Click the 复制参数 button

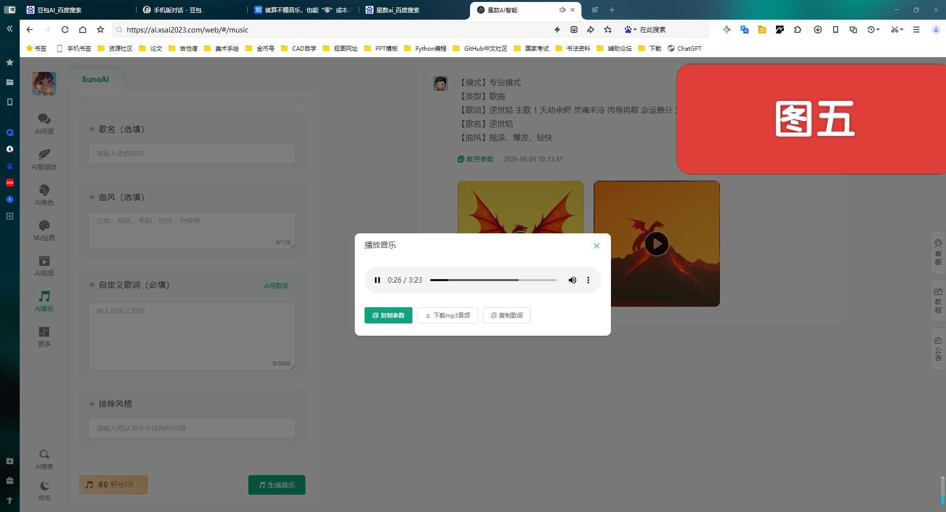pos(388,316)
